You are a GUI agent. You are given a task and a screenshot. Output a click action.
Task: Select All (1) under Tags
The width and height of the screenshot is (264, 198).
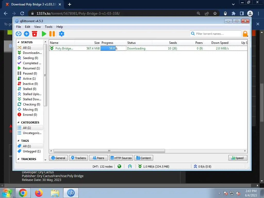(30, 146)
